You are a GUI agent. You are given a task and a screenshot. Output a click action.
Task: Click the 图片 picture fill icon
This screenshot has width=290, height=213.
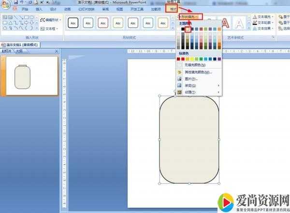click(x=179, y=78)
